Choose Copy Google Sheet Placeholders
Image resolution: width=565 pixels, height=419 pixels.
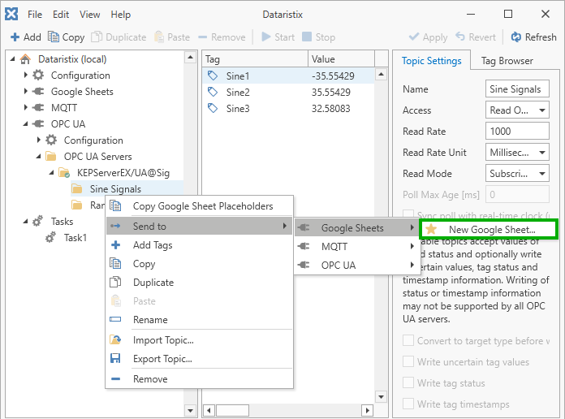[x=199, y=206]
